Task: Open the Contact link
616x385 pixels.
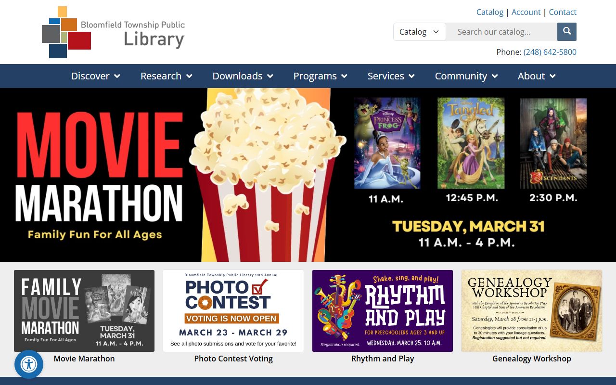Action: [563, 12]
